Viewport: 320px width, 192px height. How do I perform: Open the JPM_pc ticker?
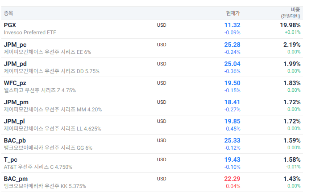pyautogui.click(x=15, y=45)
